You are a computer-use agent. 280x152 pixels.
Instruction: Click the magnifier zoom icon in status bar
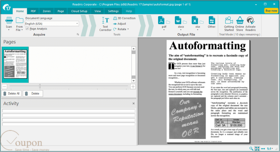pyautogui.click(x=251, y=149)
